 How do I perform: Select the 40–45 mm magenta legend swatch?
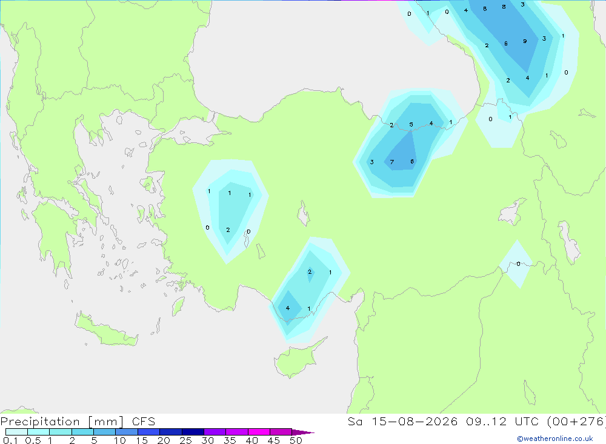click(259, 432)
